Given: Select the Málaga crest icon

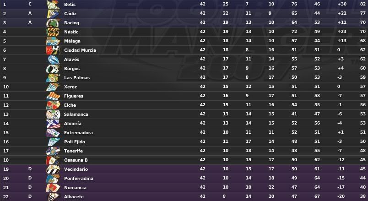Looking at the screenshot, I should pos(53,41).
